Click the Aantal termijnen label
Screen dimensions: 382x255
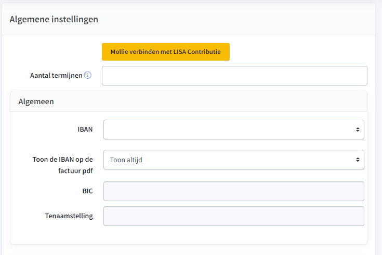tap(56, 76)
